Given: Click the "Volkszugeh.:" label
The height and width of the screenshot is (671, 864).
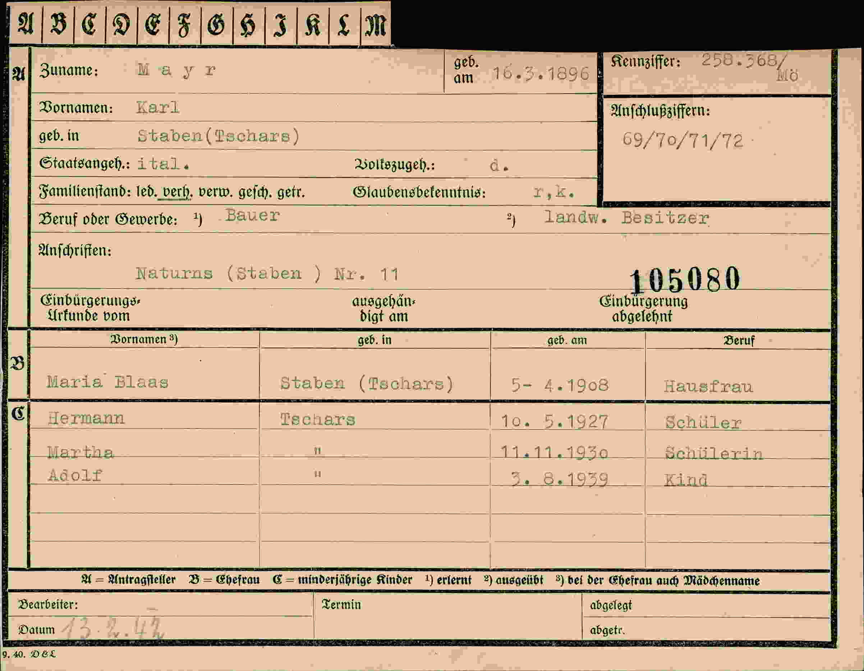Looking at the screenshot, I should click(394, 165).
